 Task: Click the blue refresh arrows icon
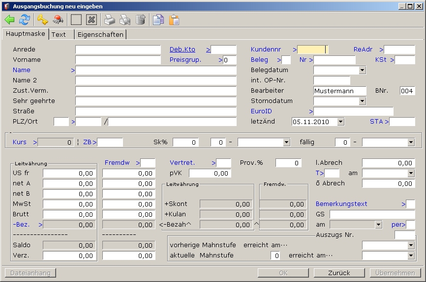(x=25, y=20)
